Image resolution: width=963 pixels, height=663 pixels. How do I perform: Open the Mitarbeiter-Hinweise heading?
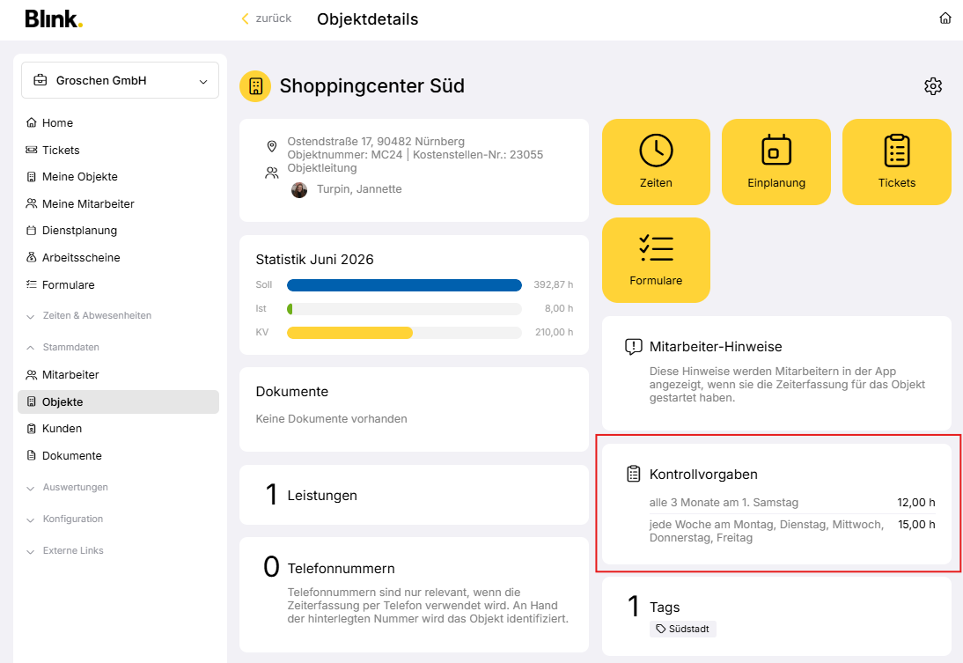[x=716, y=347]
